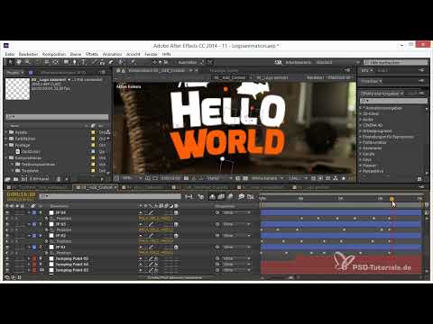The image size is (433, 324).
Task: Hide the JP 03 layer
Action: click(7, 224)
